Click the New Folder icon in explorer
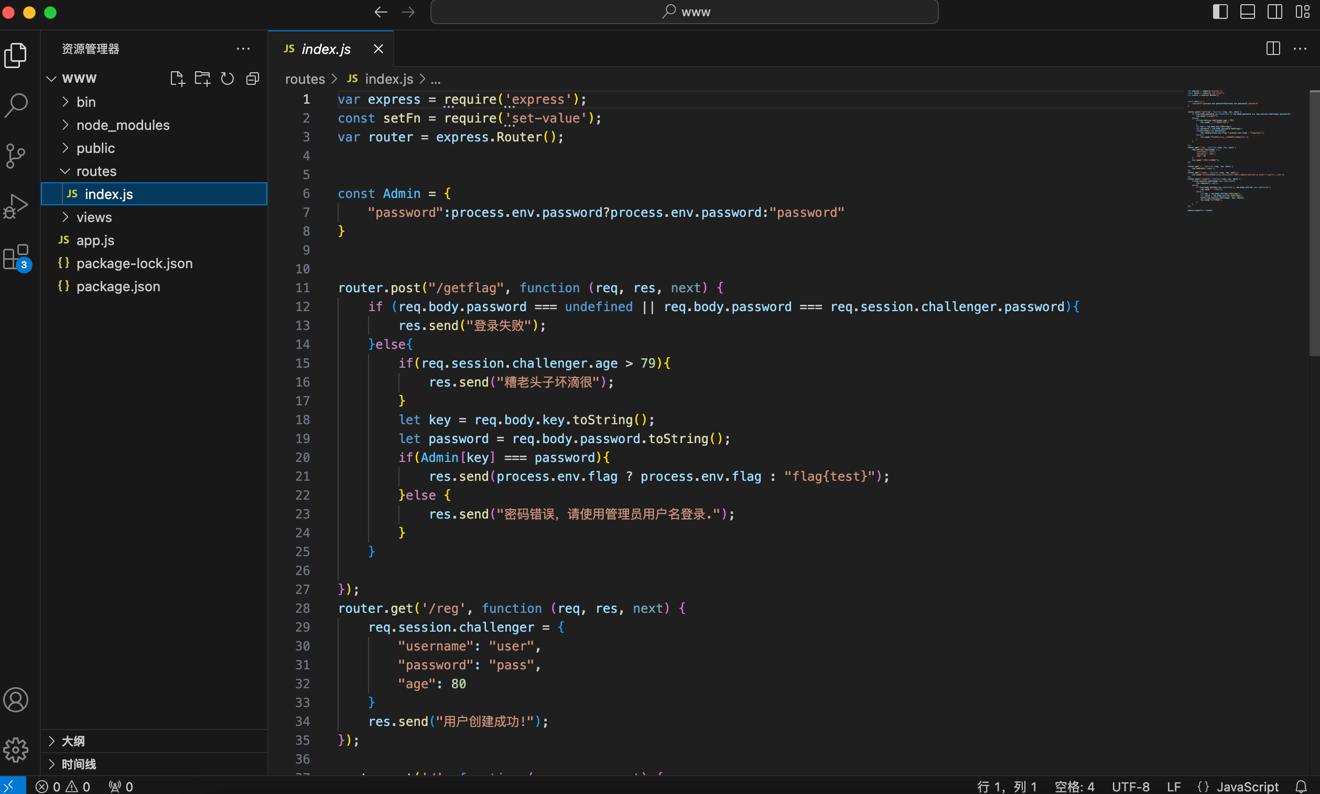This screenshot has height=794, width=1320. pyautogui.click(x=202, y=79)
